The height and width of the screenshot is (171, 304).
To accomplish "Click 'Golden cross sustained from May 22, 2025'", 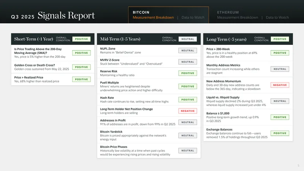I will pos(41,69).
